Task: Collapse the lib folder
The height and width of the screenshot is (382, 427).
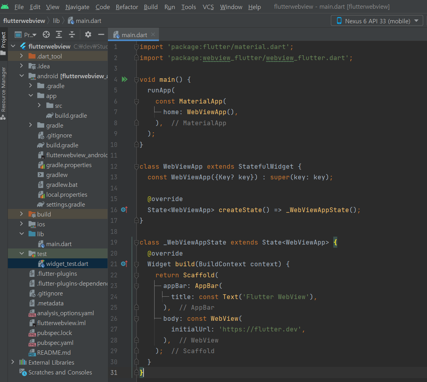Action: [x=21, y=234]
